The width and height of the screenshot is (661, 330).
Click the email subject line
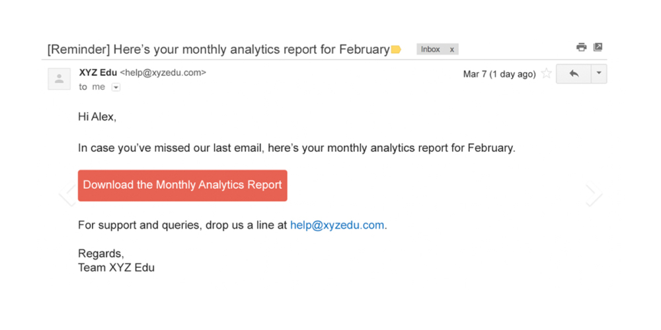pyautogui.click(x=218, y=49)
